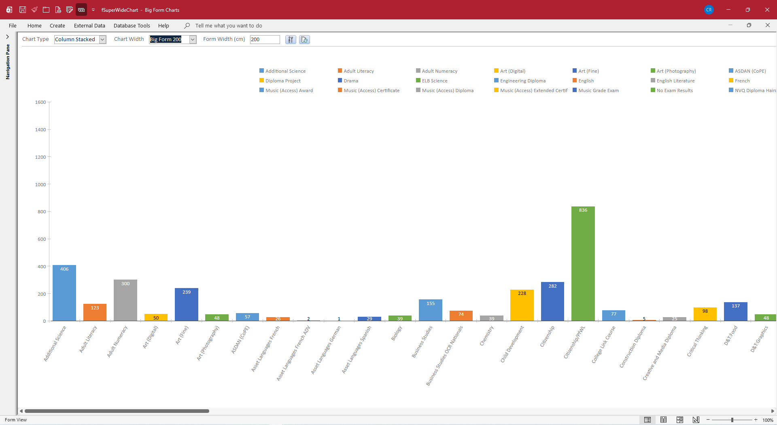This screenshot has width=777, height=425.
Task: Click the blue Additional Science bar labeled 406
Action: point(64,293)
